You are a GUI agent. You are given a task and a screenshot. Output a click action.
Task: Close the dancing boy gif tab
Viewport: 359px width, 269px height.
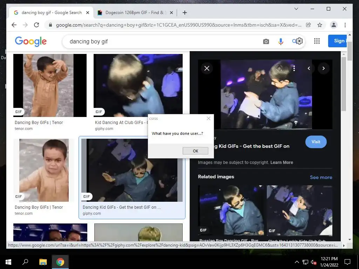[x=87, y=13]
